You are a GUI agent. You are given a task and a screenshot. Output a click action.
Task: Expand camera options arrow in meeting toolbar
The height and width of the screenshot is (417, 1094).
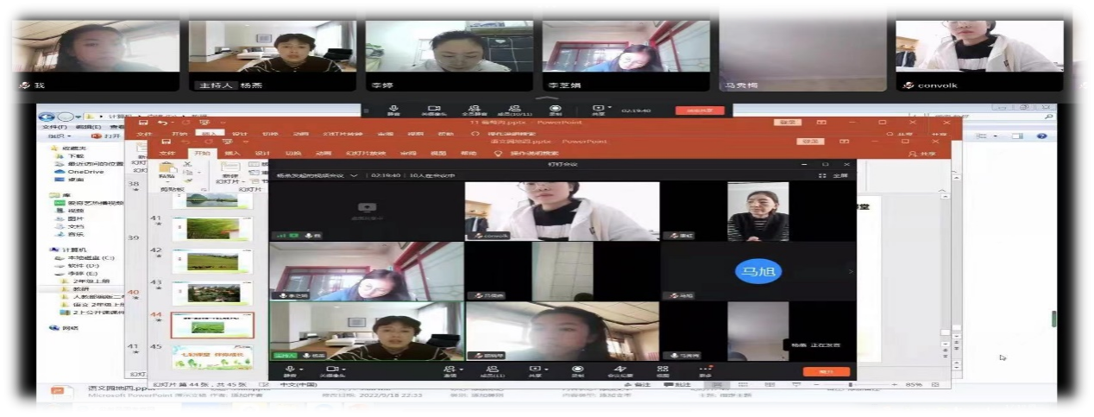click(x=345, y=368)
